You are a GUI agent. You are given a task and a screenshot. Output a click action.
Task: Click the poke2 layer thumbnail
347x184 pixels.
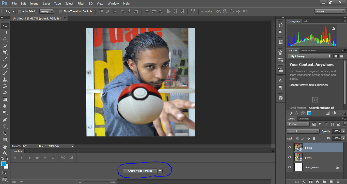tap(298, 147)
